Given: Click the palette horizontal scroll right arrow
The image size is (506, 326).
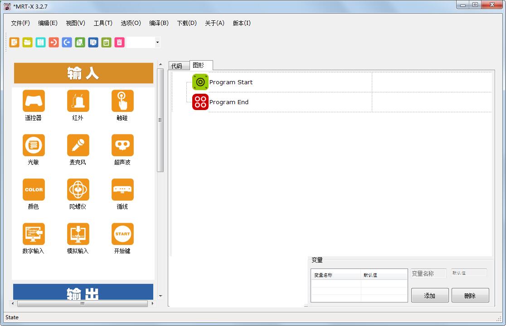Looking at the screenshot, I should [x=152, y=303].
